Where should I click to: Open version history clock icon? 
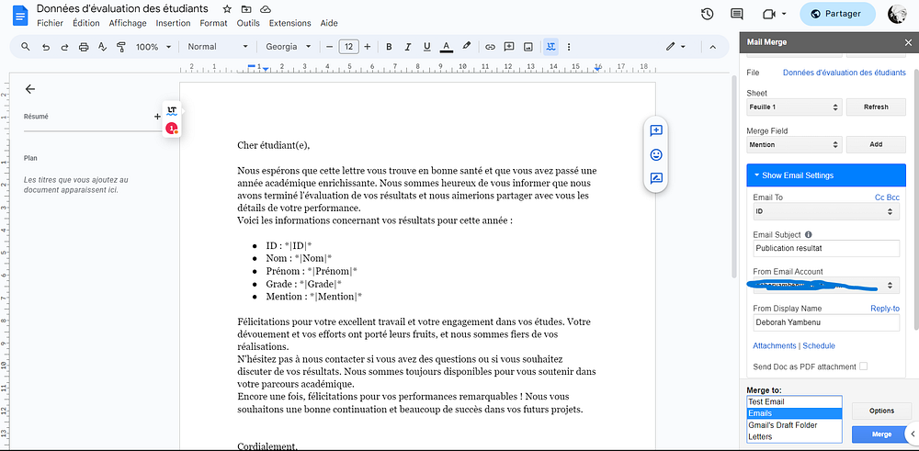pos(707,14)
